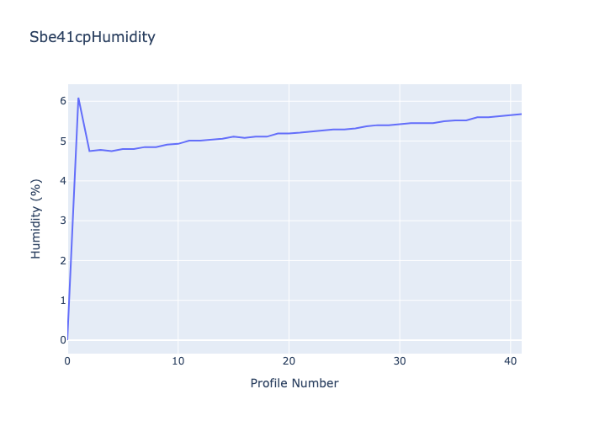The image size is (589, 421).
Task: Click the "Humidity (%)" y-axis title
Action: coord(36,218)
